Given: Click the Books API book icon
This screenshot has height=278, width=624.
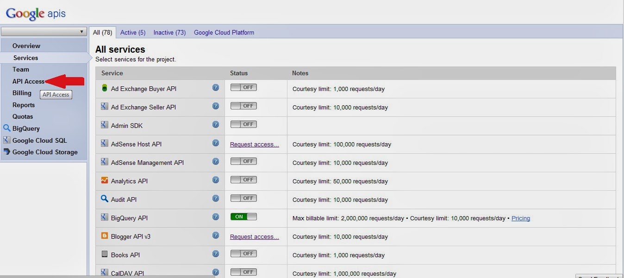Looking at the screenshot, I should click(105, 254).
